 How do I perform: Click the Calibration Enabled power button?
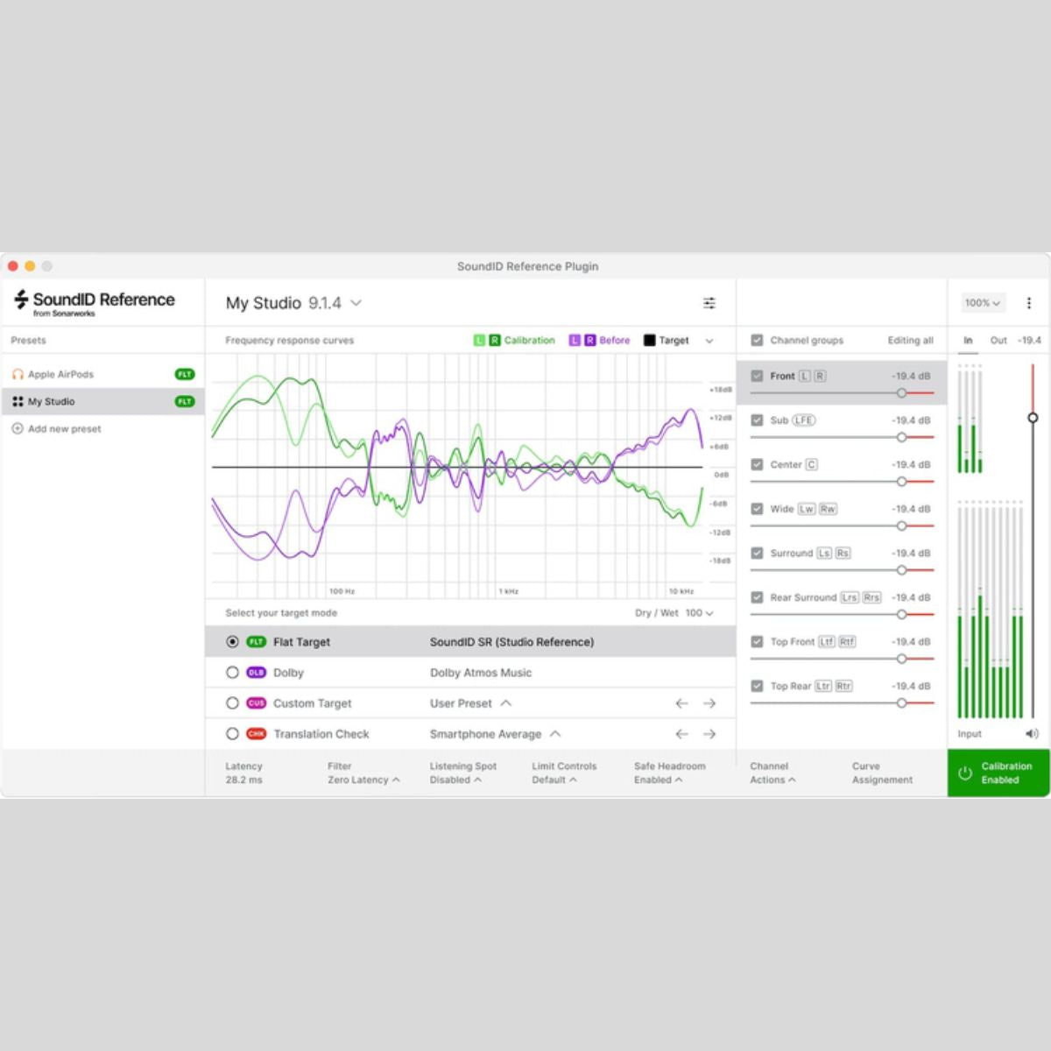coord(998,773)
